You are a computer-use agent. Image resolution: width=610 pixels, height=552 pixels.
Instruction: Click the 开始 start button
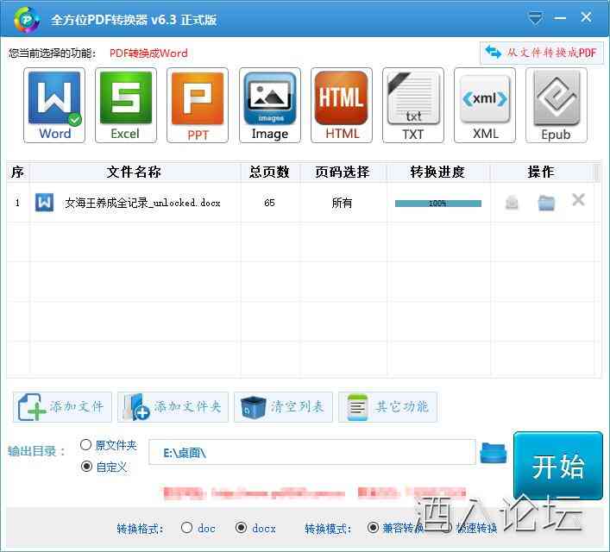pos(558,466)
